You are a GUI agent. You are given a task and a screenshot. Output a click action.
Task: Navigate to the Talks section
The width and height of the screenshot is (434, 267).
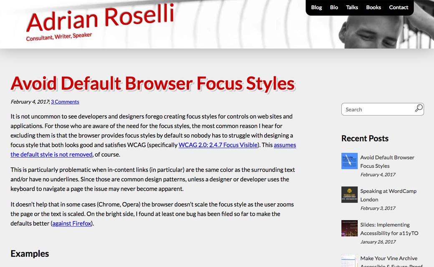(352, 7)
